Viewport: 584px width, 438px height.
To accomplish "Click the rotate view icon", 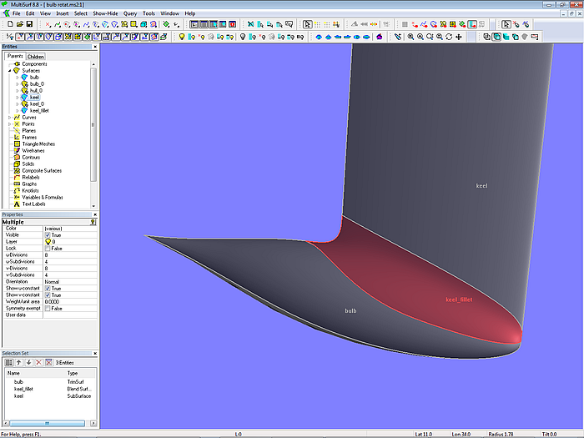I will 449,37.
